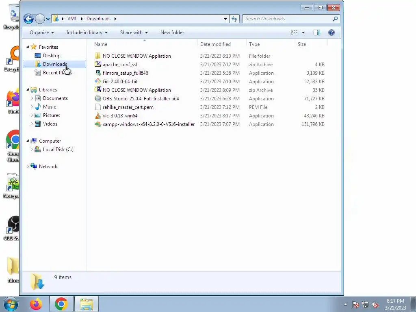The height and width of the screenshot is (312, 416).
Task: Open the view options dropdown arrow
Action: (x=303, y=32)
